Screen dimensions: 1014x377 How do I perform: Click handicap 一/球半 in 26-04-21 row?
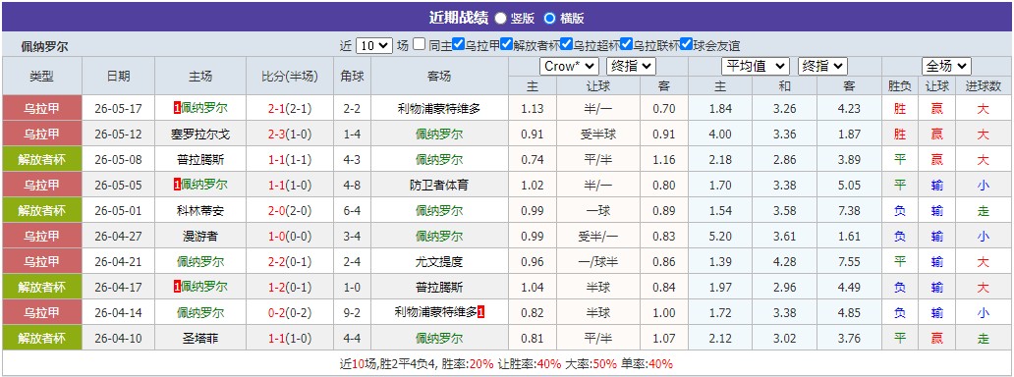[598, 262]
